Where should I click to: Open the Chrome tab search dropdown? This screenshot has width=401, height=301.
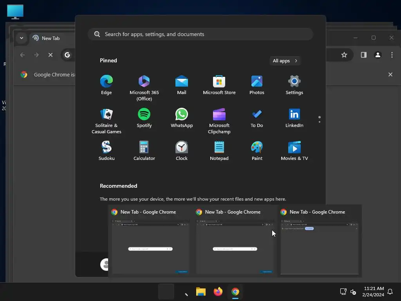coord(22,38)
